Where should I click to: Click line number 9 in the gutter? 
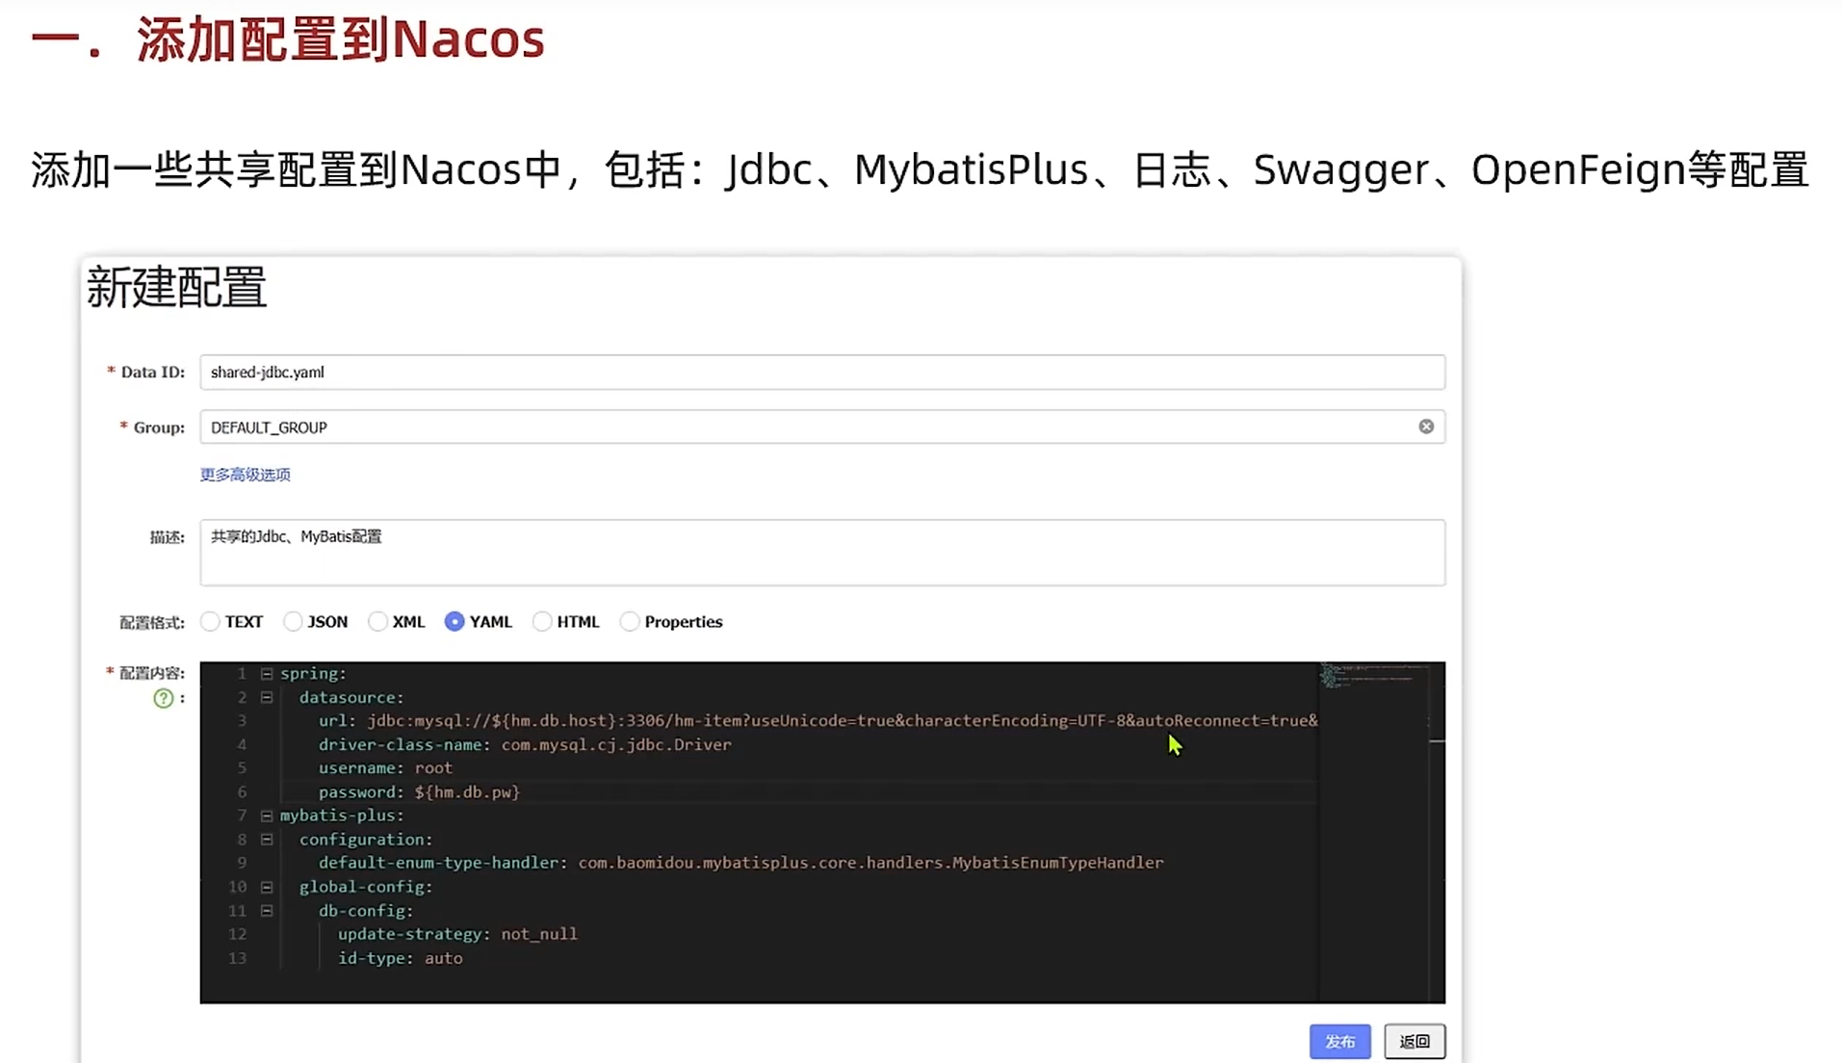(242, 863)
